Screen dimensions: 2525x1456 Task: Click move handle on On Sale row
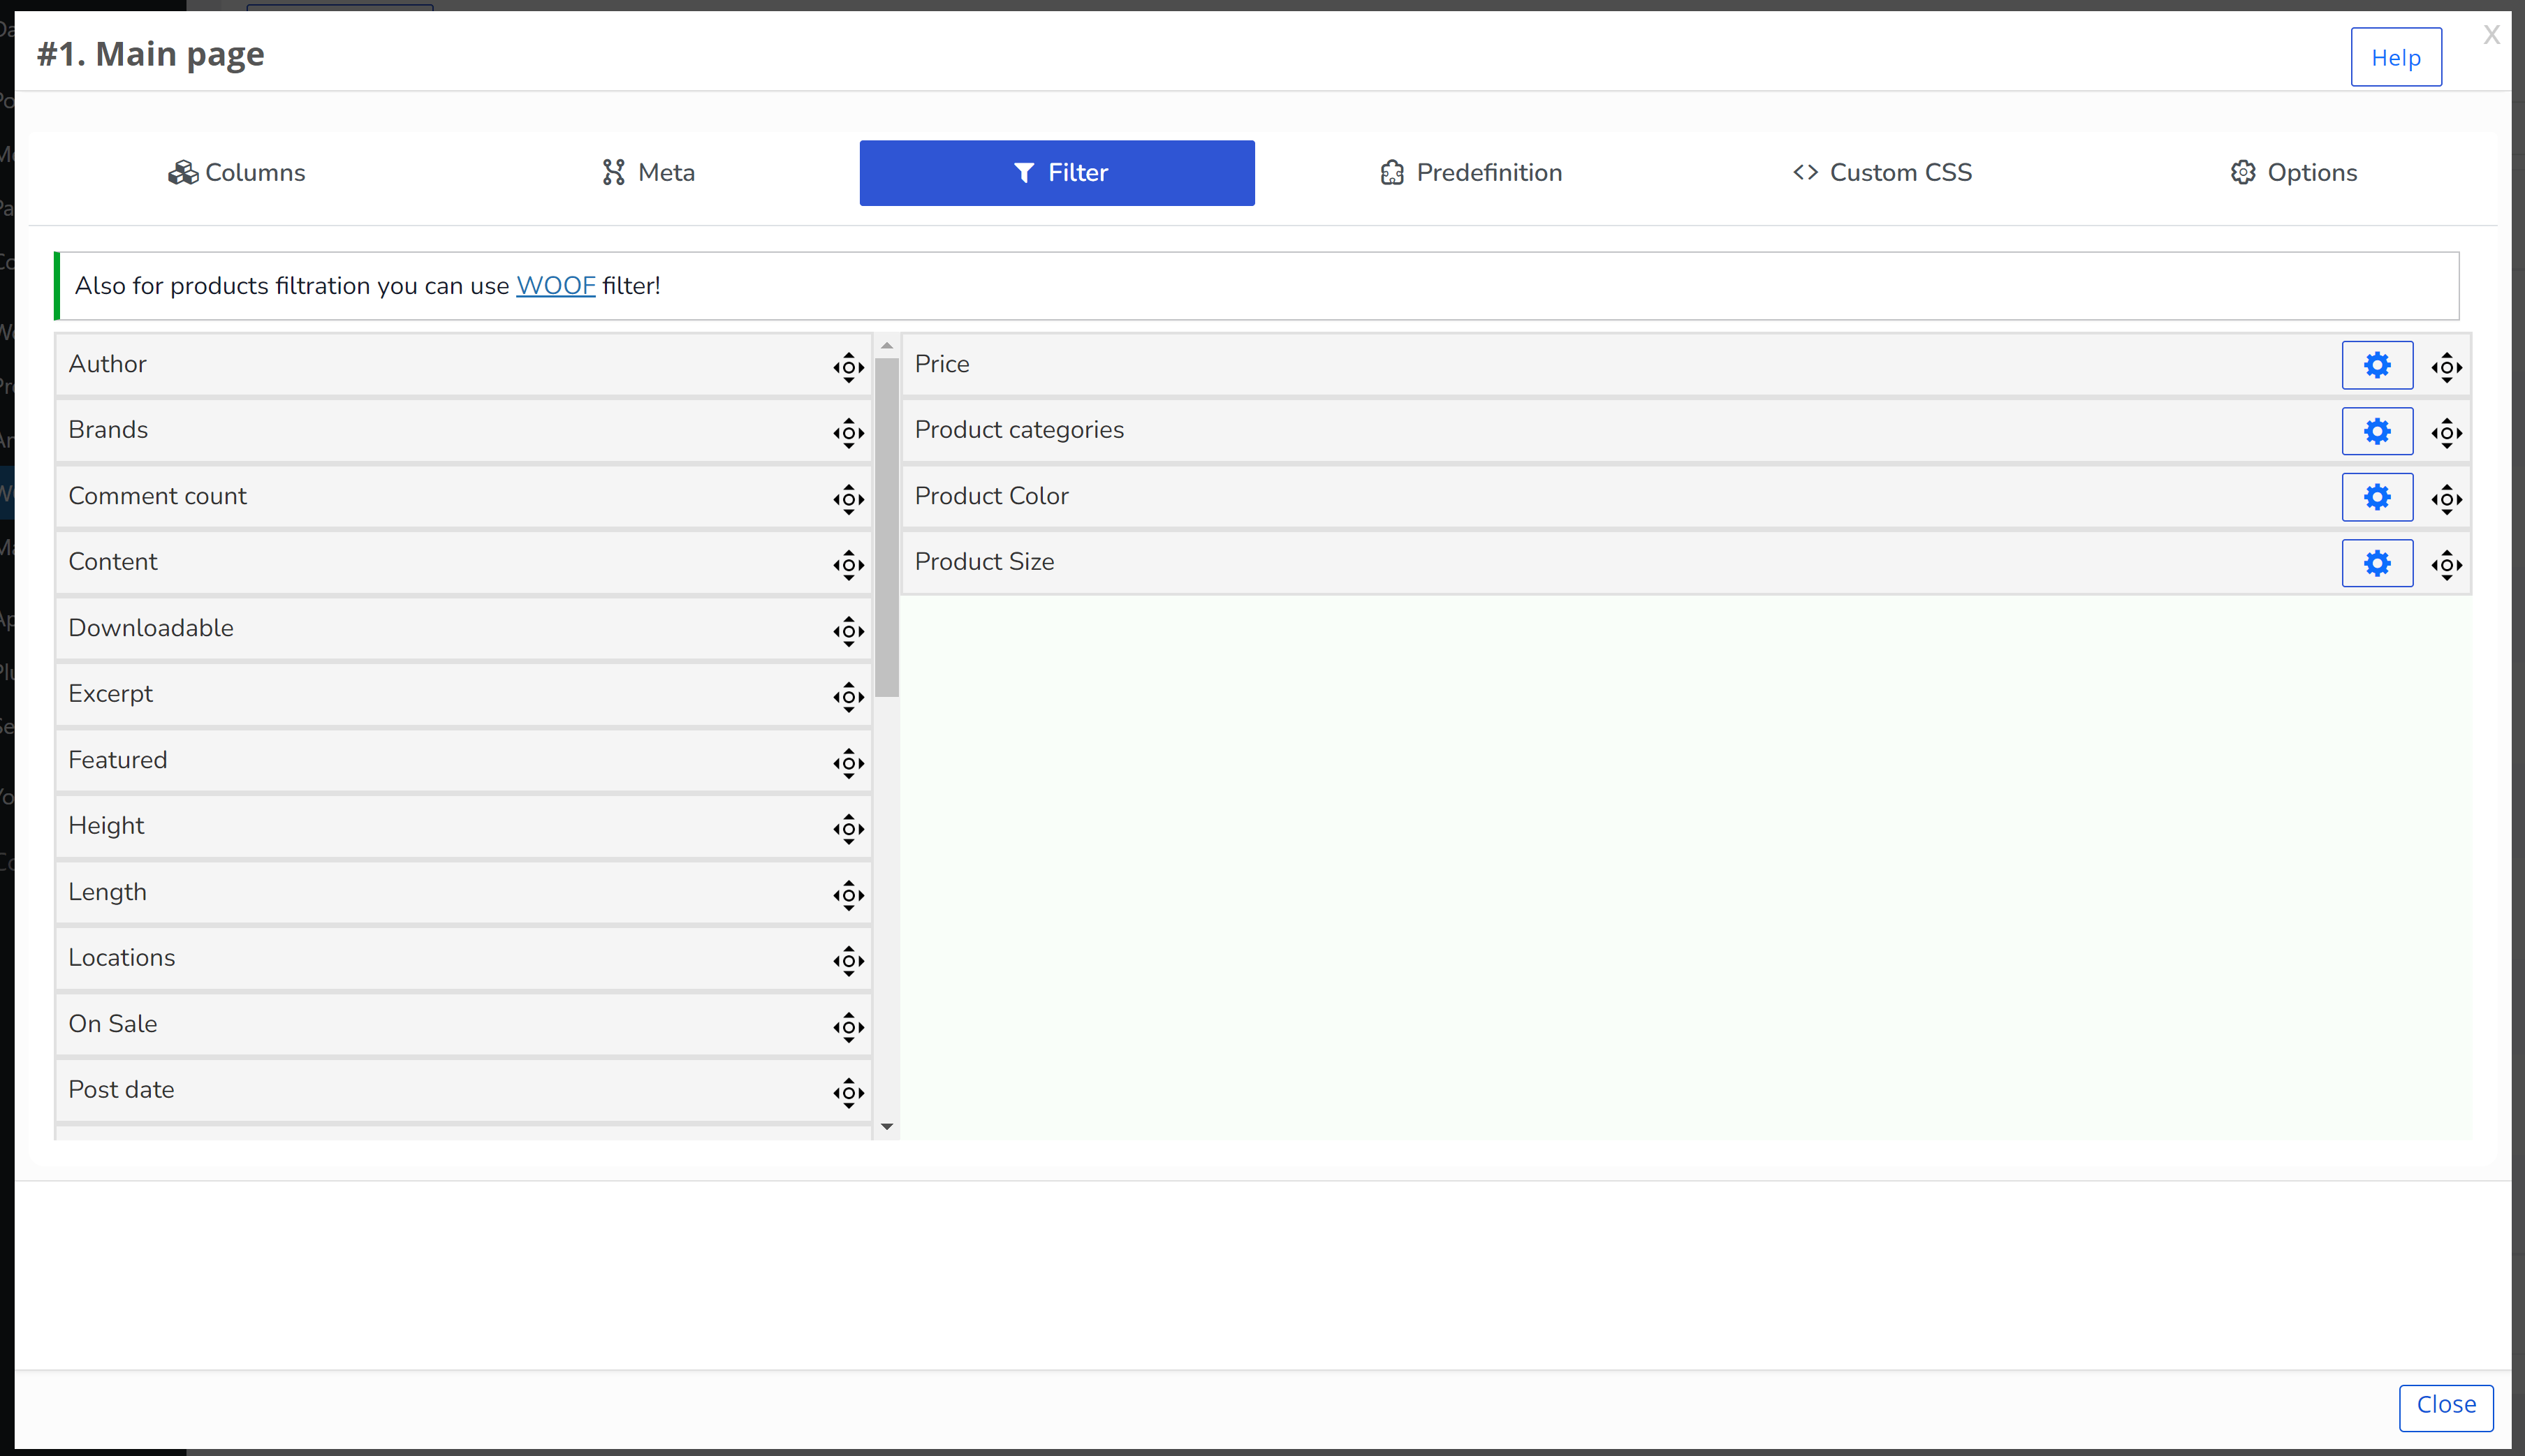click(848, 1027)
